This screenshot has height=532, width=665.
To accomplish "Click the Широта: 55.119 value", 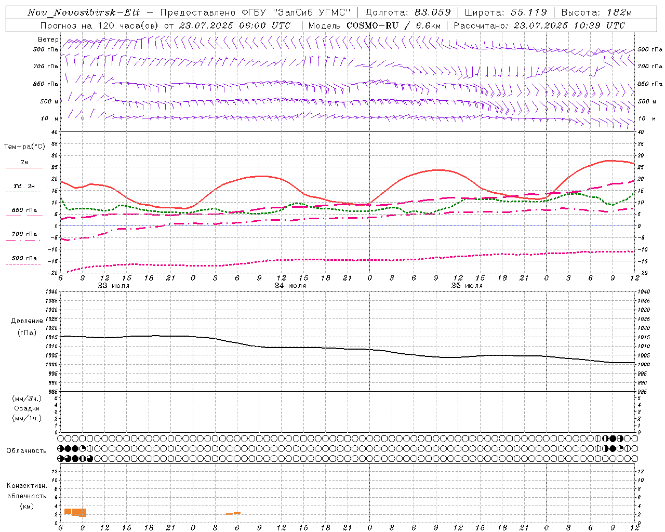I will click(x=506, y=12).
